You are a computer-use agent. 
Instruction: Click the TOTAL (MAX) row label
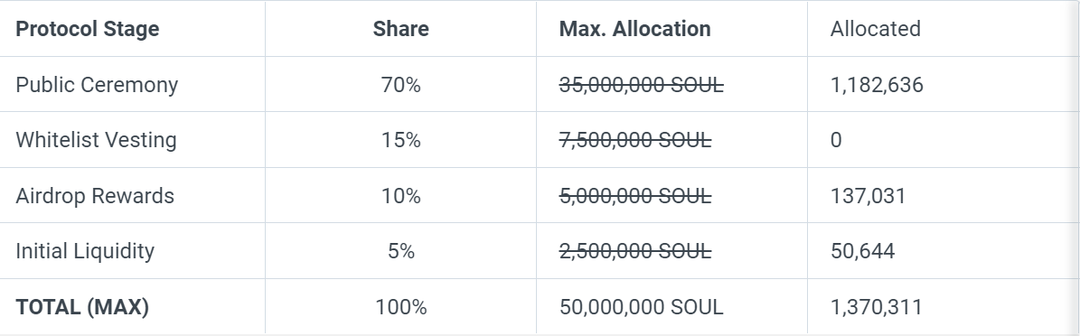pos(82,306)
